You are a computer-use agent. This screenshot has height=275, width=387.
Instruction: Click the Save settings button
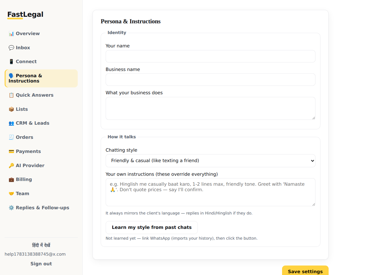click(305, 271)
